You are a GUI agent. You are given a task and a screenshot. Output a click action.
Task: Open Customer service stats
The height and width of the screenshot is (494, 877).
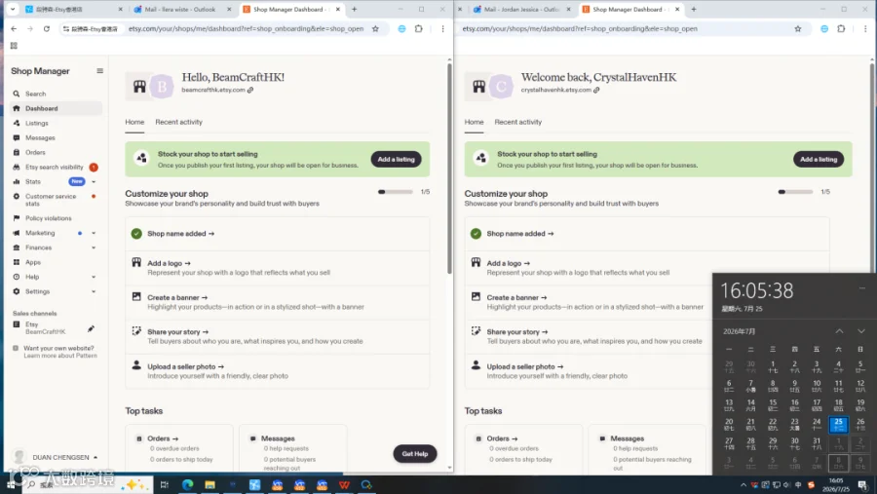point(51,200)
